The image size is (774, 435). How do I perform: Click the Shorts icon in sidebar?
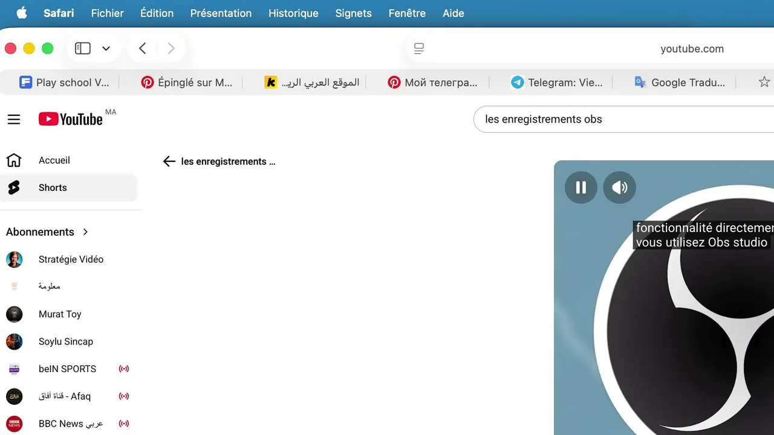point(14,188)
